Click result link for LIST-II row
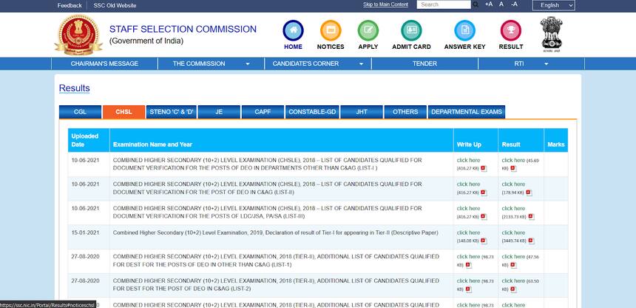The image size is (636, 308). point(513,184)
